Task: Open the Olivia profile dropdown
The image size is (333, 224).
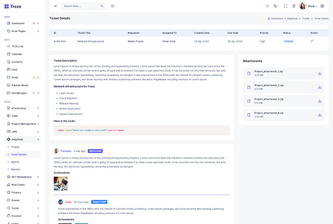Action: pyautogui.click(x=308, y=6)
